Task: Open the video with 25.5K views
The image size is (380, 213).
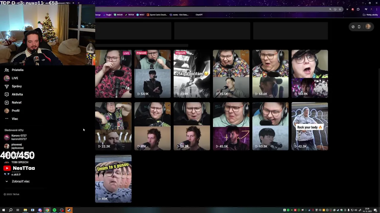Action: click(x=231, y=74)
